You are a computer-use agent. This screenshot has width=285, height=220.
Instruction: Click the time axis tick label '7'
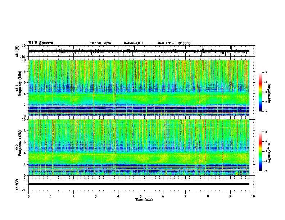click(x=186, y=196)
